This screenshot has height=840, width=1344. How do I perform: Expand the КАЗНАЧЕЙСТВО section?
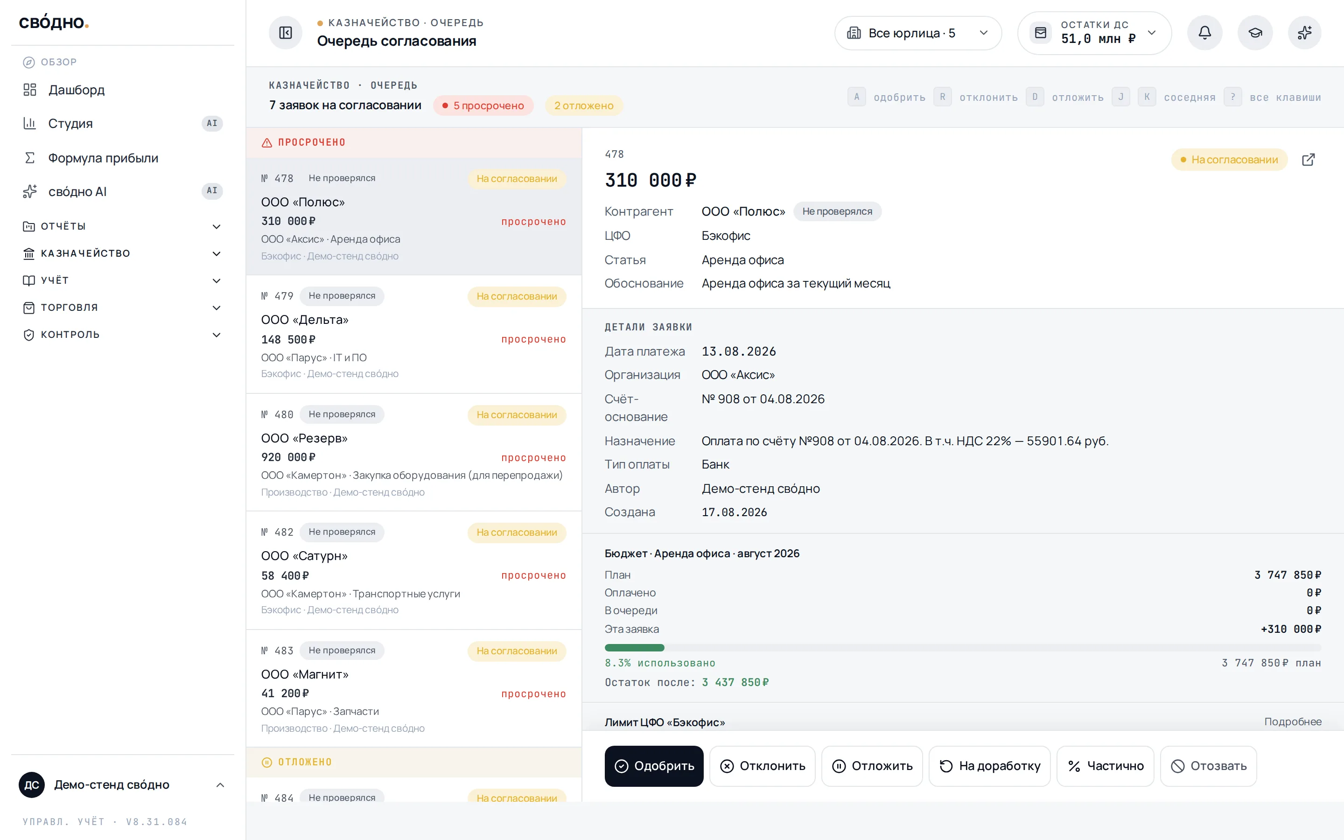point(122,253)
